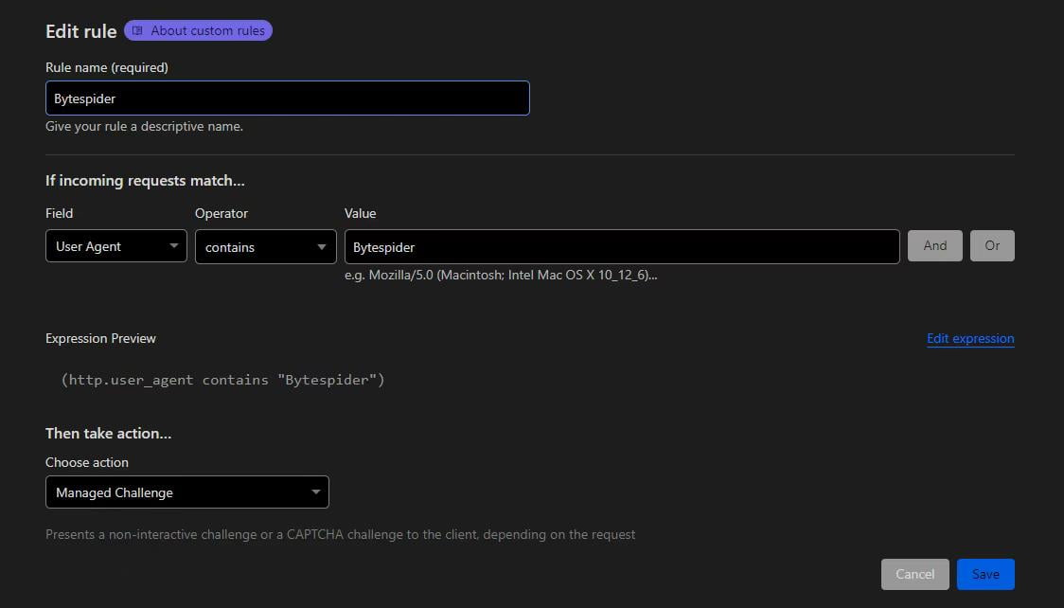Viewport: 1064px width, 608px height.
Task: Cancel editing the rule
Action: click(914, 574)
